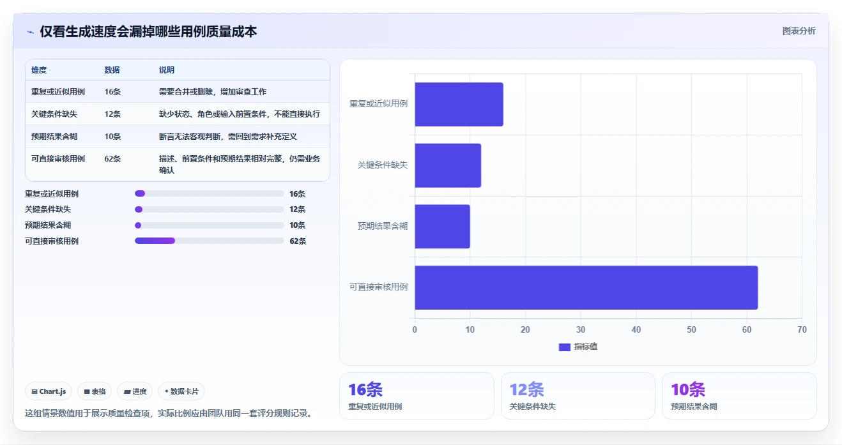Click the x-axis tick label 70
Screen dimensions: 842x445
click(x=802, y=329)
